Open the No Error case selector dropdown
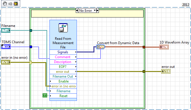191x110 pixels. coord(95,11)
